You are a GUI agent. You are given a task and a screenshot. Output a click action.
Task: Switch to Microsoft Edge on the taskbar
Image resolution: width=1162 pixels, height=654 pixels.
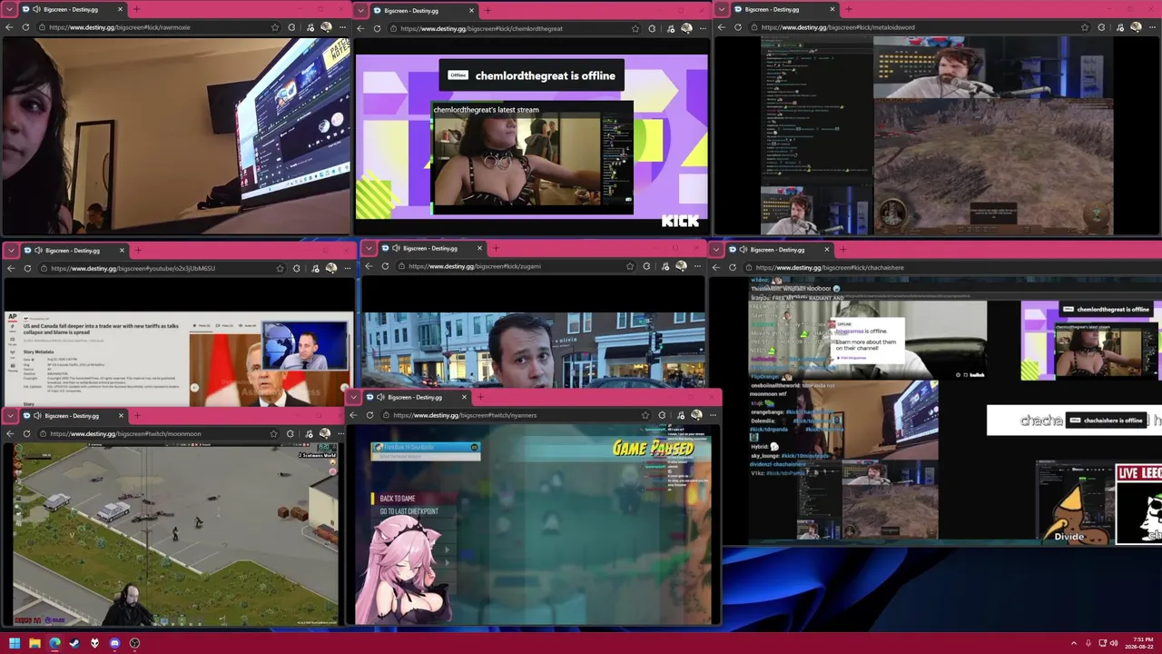[54, 643]
